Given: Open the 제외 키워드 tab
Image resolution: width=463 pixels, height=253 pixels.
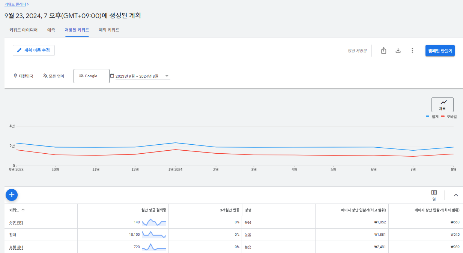Looking at the screenshot, I should point(109,30).
